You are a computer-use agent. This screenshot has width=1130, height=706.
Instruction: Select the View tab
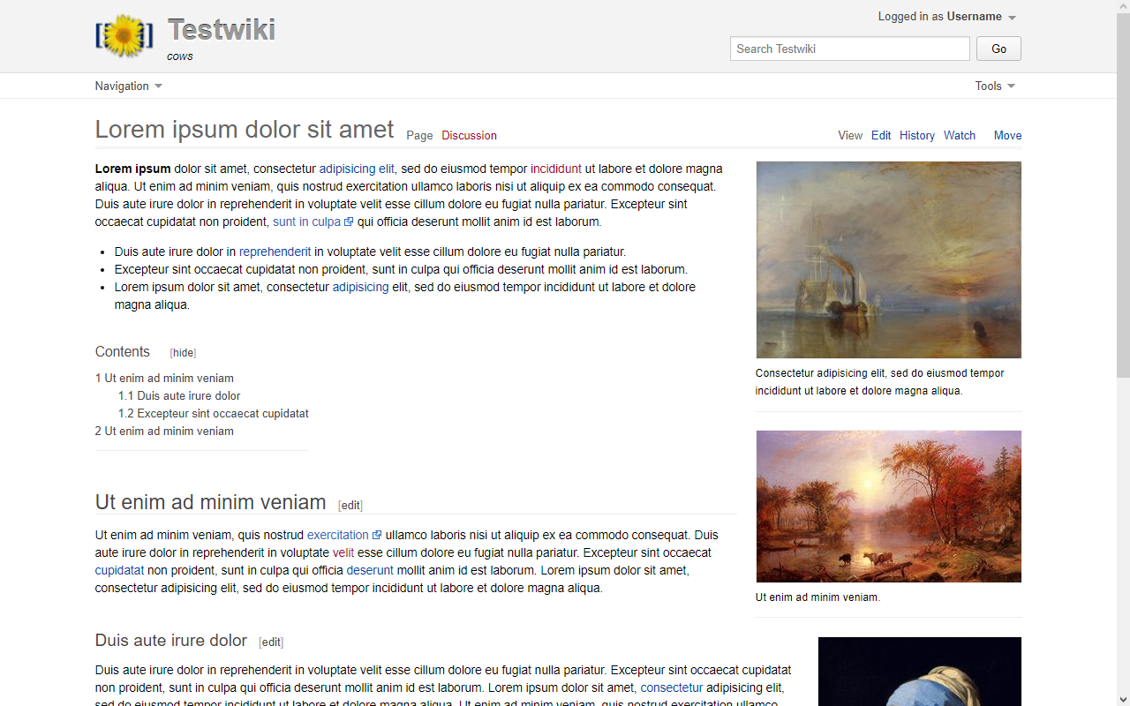(850, 135)
